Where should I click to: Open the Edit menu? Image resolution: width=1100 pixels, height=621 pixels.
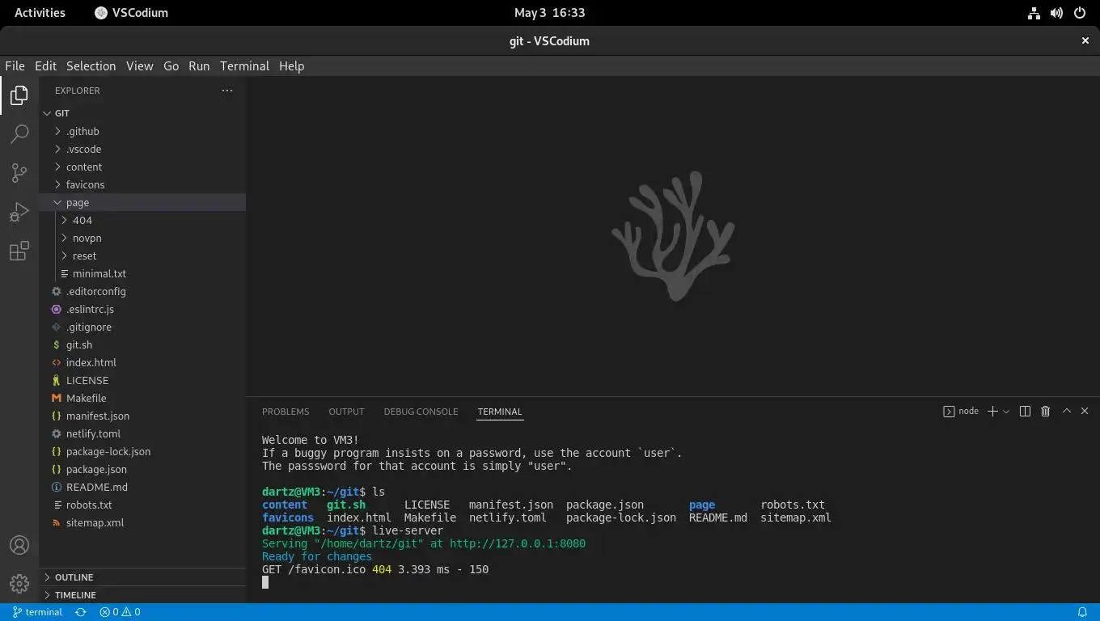(x=45, y=66)
